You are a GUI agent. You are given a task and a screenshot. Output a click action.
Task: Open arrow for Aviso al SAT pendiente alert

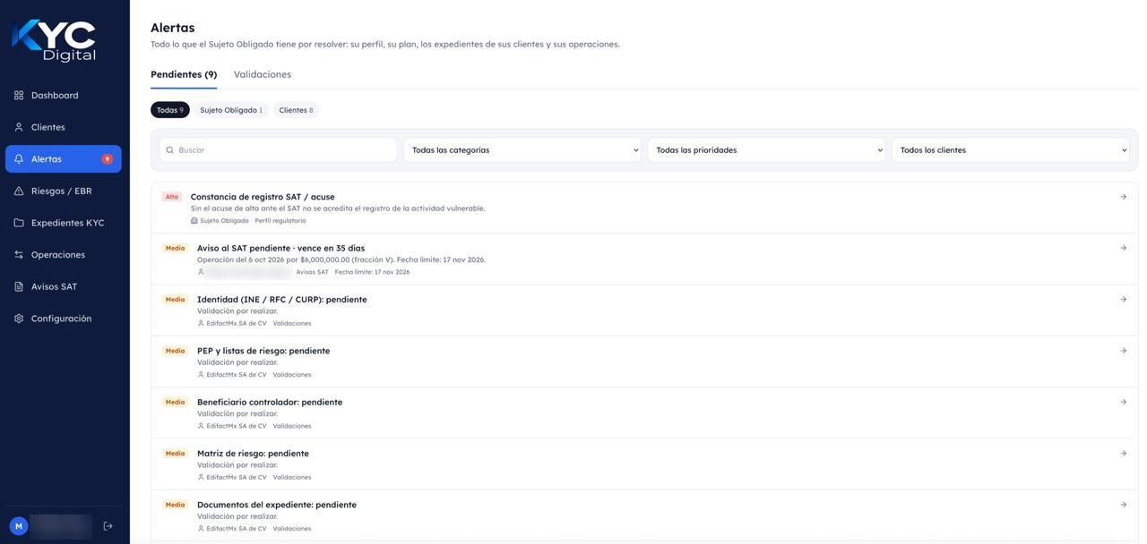pyautogui.click(x=1123, y=248)
